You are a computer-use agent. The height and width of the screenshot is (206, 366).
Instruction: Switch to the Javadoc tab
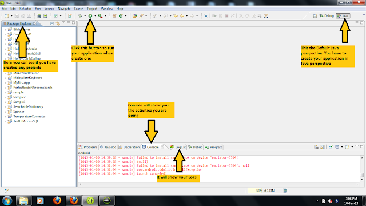click(x=108, y=147)
